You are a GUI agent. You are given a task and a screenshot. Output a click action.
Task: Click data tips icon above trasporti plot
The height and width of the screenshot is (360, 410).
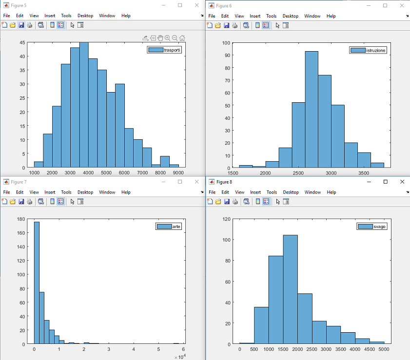point(153,38)
